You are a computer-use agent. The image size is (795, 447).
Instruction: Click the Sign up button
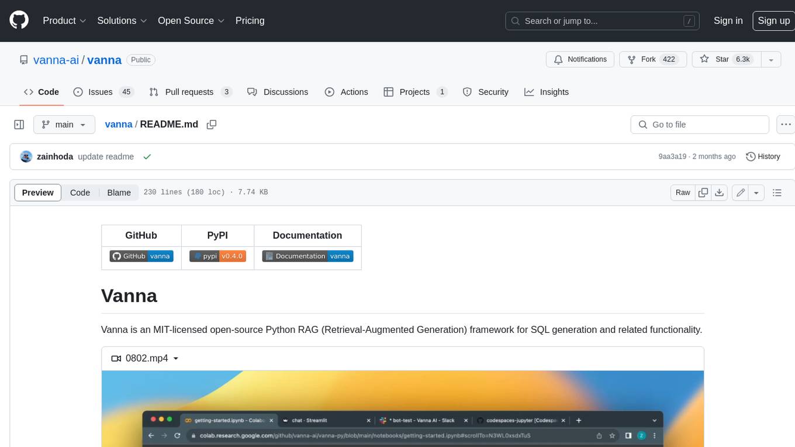773,20
